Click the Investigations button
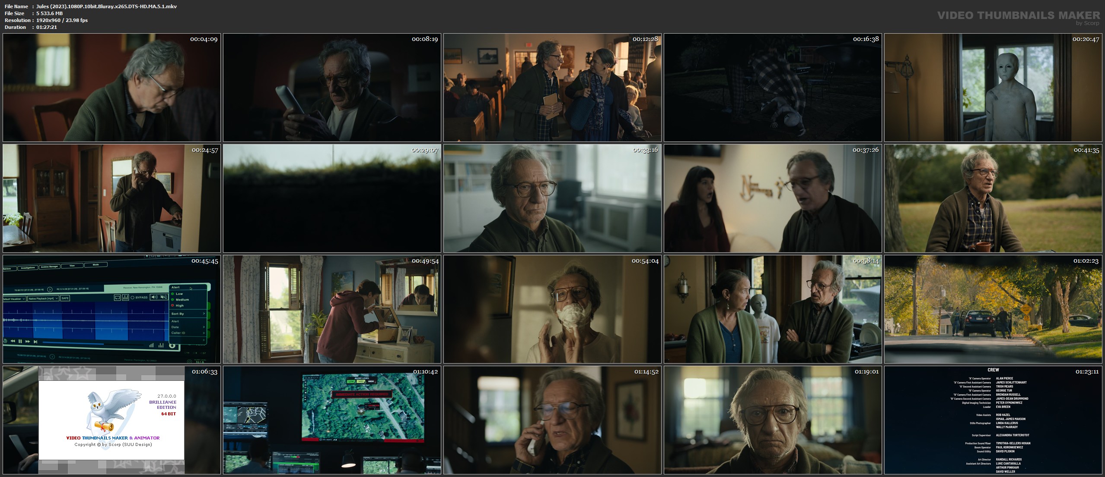The height and width of the screenshot is (477, 1105). pyautogui.click(x=28, y=268)
